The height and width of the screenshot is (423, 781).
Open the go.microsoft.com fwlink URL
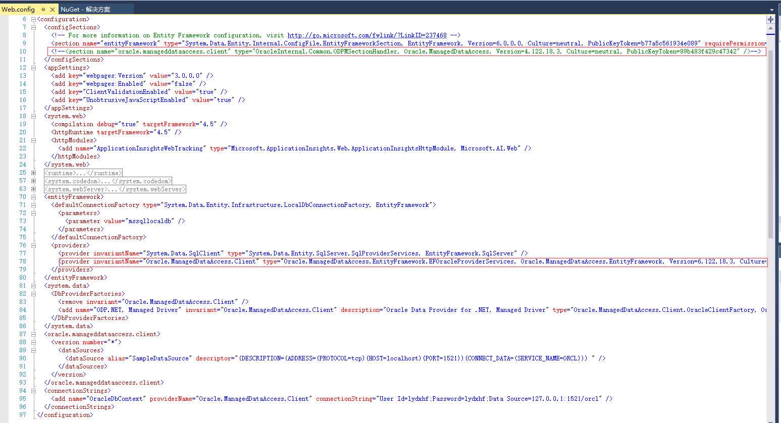point(367,35)
